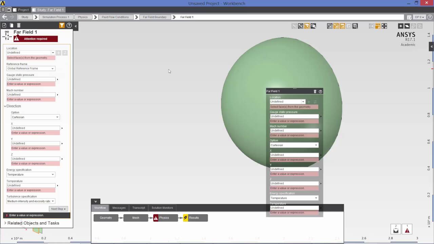
Task: Toggle the orange filter funnel in the left panel
Action: point(62,25)
